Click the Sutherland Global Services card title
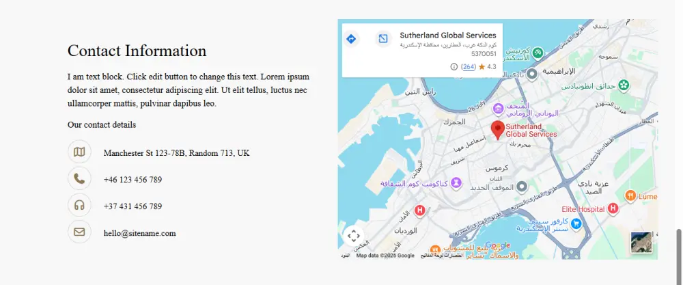This screenshot has height=285, width=683. [448, 36]
